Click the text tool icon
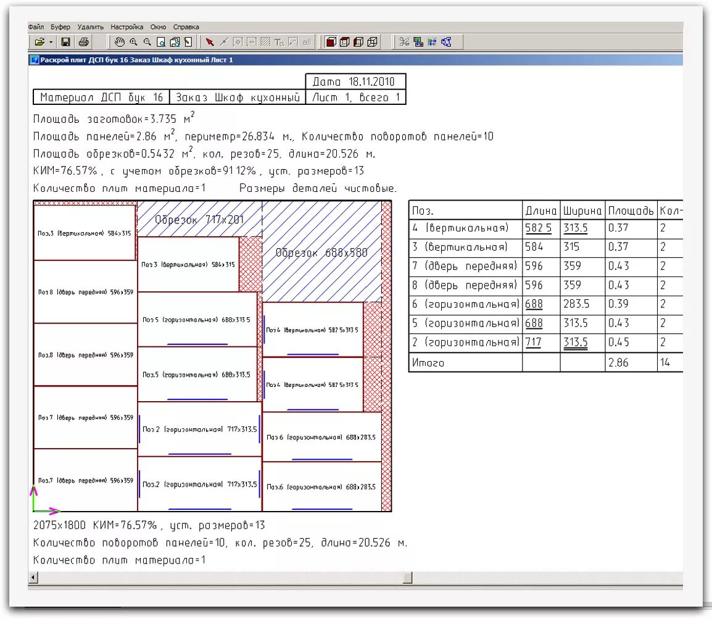 [x=279, y=42]
